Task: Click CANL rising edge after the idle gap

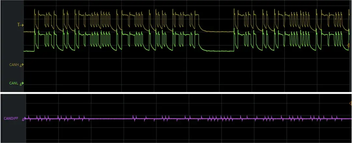Action: [234, 41]
